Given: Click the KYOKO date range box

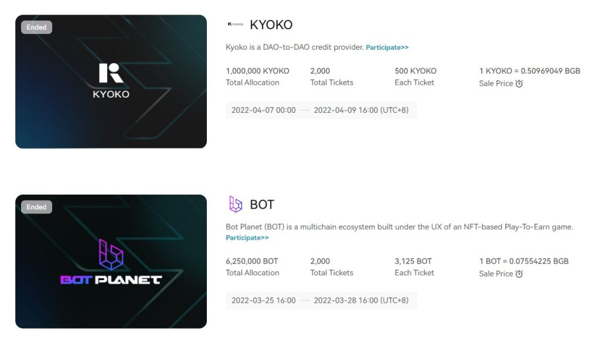Looking at the screenshot, I should pos(321,110).
